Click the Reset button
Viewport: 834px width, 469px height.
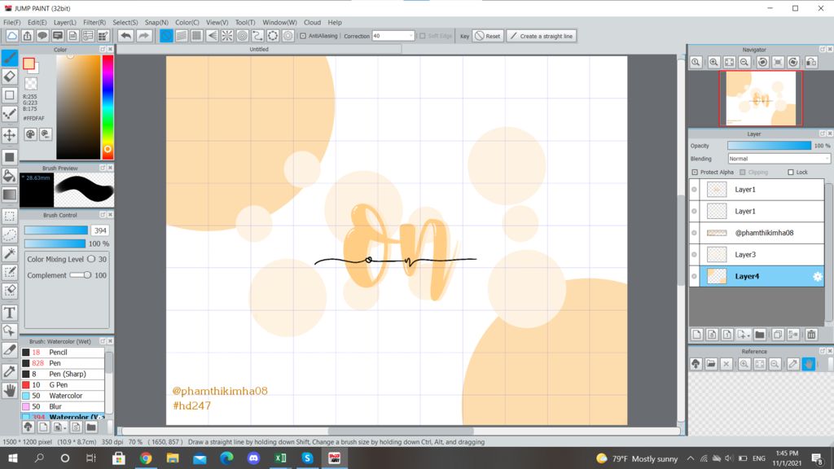[x=488, y=36]
